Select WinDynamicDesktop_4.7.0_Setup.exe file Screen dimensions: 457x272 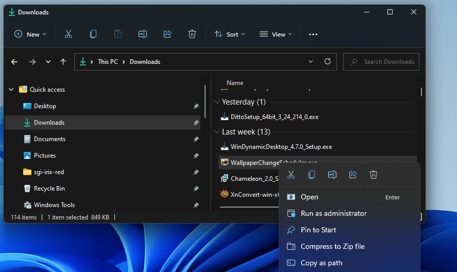[281, 147]
